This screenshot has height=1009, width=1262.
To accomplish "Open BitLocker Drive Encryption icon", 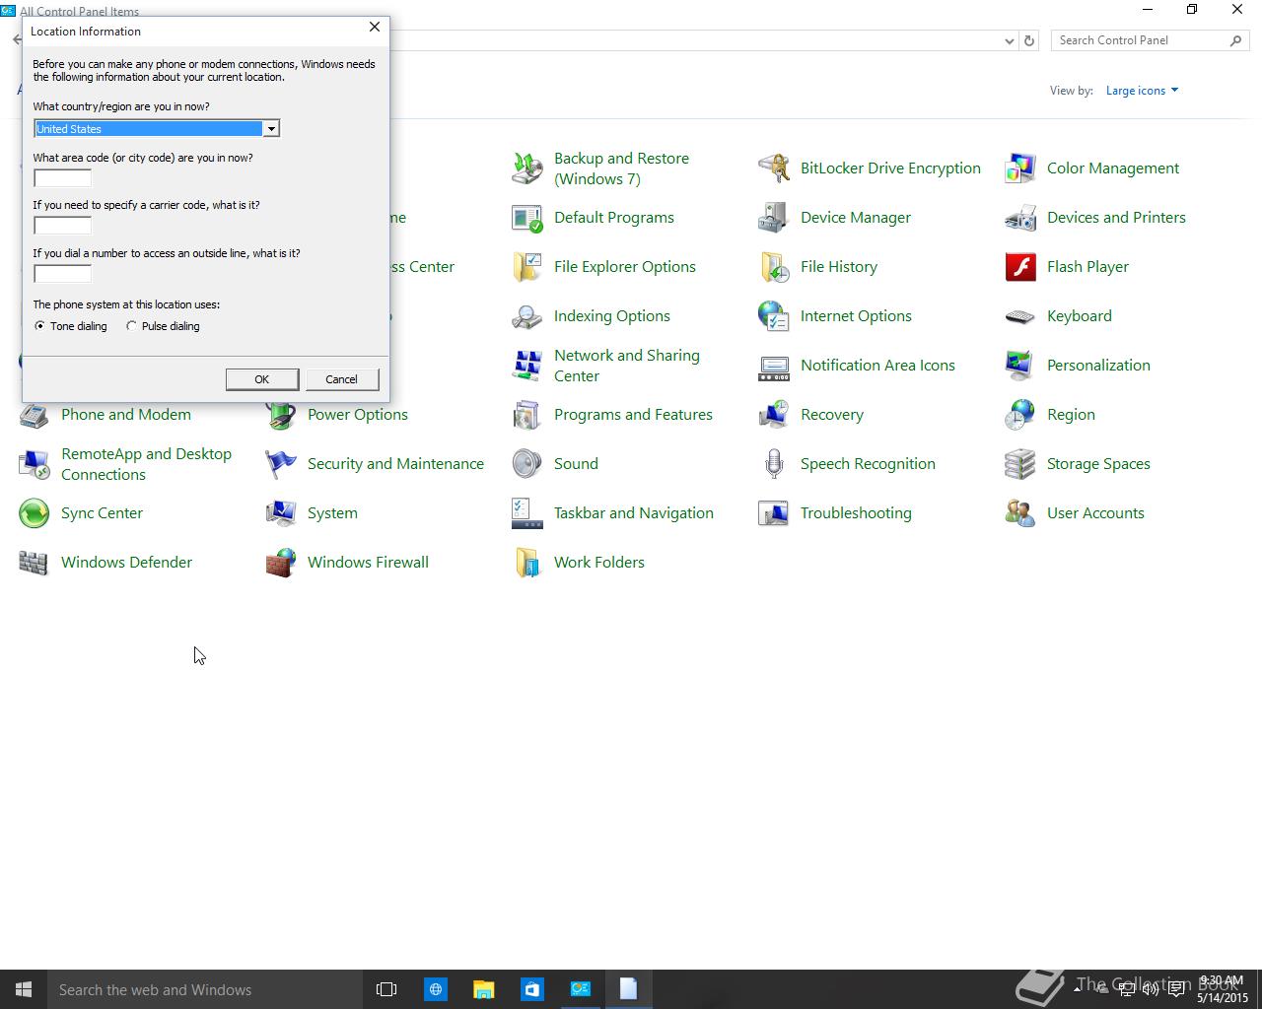I will click(x=774, y=168).
